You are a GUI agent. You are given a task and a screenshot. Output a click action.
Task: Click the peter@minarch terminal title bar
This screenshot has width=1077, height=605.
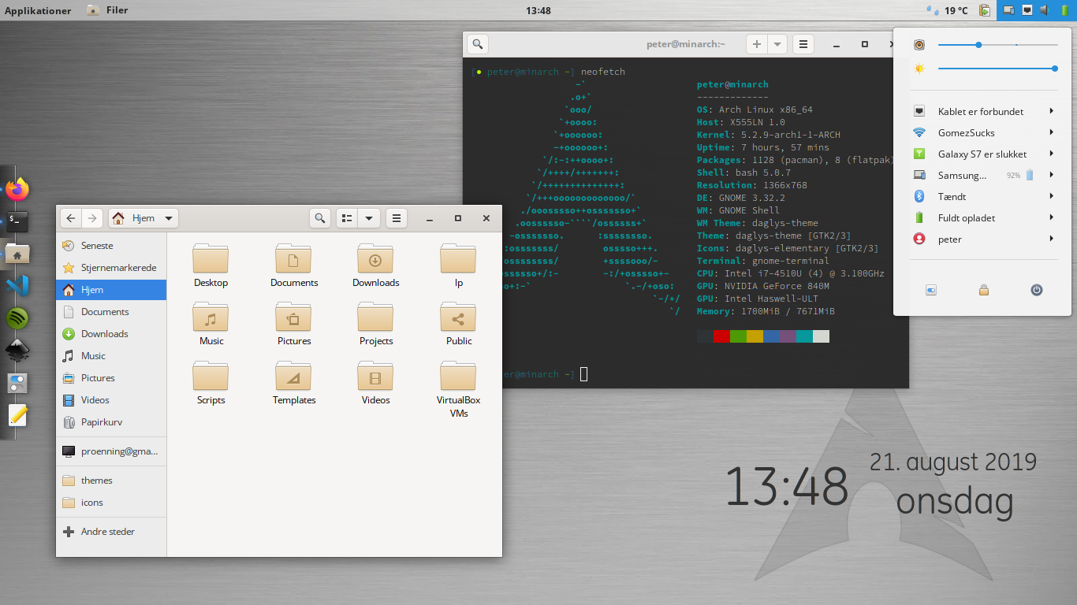684,44
